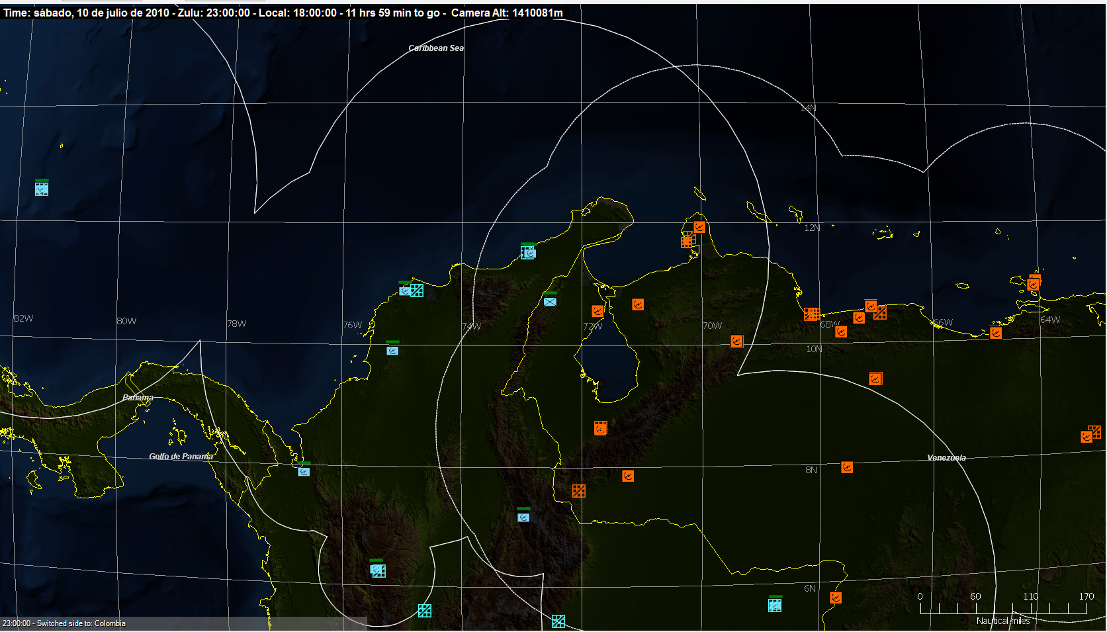Image resolution: width=1107 pixels, height=632 pixels.
Task: Select orange radar unit on the 10N line east of 70W
Action: [736, 341]
